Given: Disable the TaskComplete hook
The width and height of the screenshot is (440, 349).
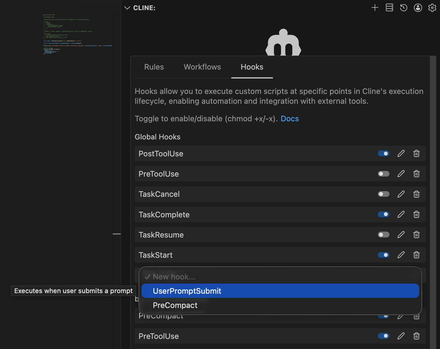Looking at the screenshot, I should pos(384,214).
